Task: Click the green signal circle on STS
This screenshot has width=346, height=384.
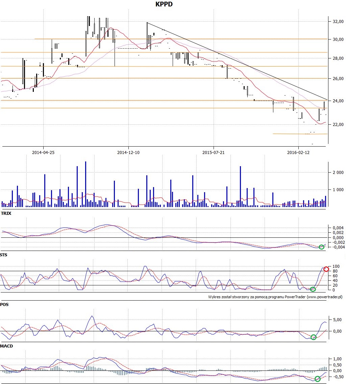Action: 313,289
